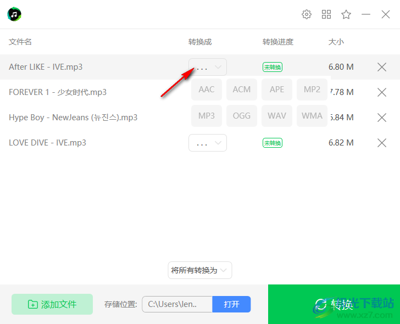Click the 6.82 M size value
400x324 pixels.
[x=341, y=142]
